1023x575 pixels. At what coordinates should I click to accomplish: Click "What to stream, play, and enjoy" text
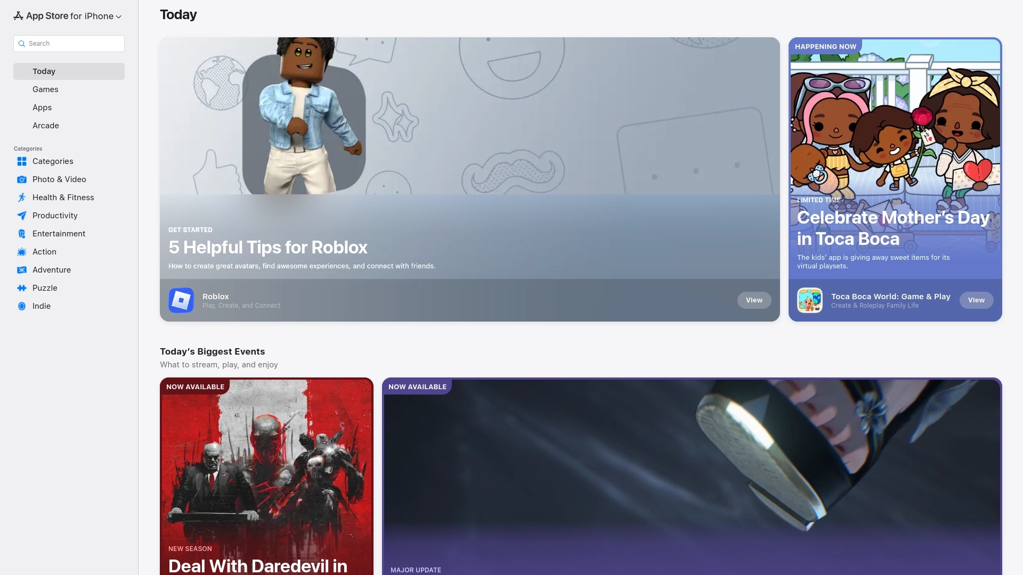[x=219, y=365]
